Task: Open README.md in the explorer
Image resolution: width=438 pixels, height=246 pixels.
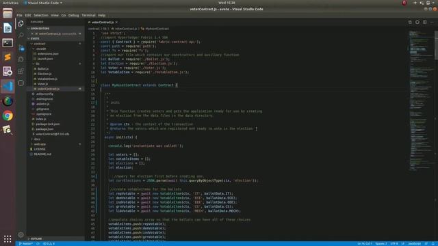Action: click(x=55, y=154)
